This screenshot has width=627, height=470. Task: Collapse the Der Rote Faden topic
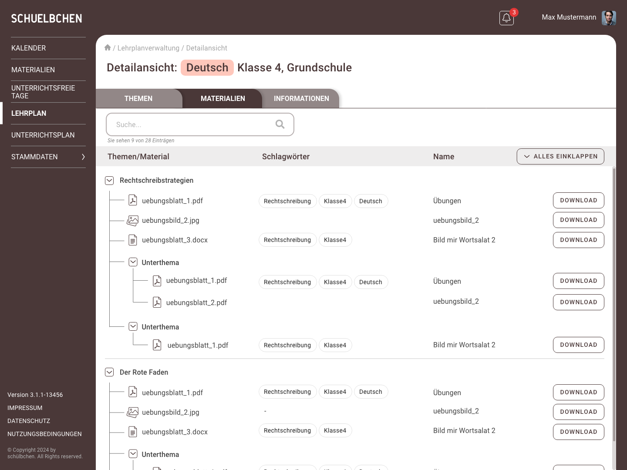click(109, 372)
